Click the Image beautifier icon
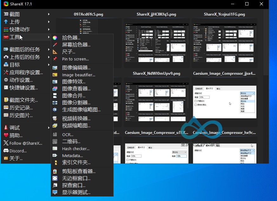Image resolution: width=277 pixels, height=201 pixels. [x=55, y=75]
